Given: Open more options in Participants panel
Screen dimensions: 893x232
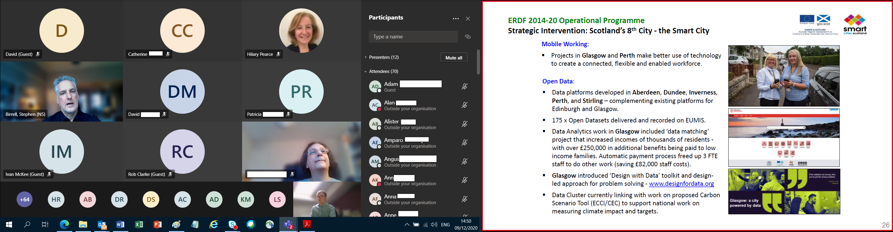Looking at the screenshot, I should tap(456, 19).
